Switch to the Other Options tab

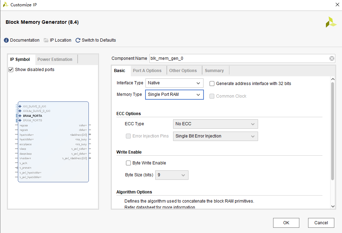183,71
